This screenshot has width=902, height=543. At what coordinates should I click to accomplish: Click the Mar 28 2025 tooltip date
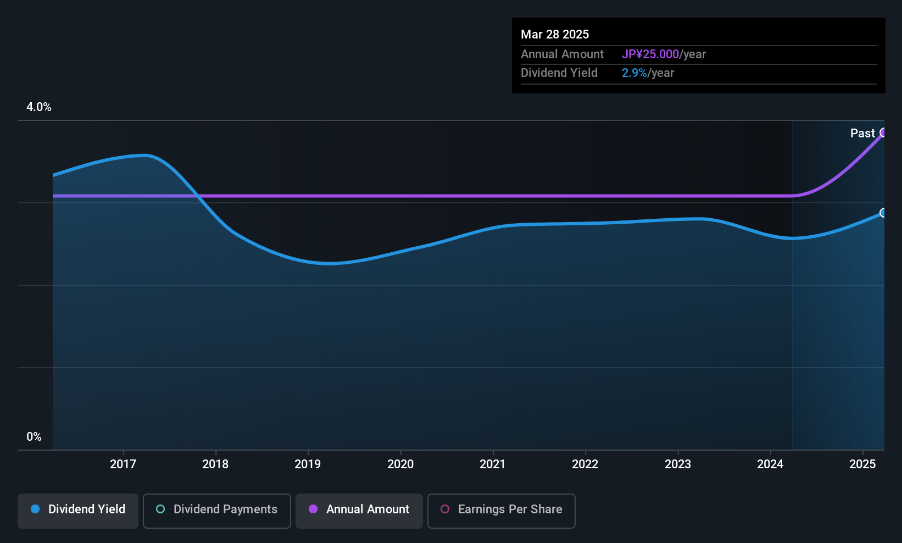coord(555,34)
